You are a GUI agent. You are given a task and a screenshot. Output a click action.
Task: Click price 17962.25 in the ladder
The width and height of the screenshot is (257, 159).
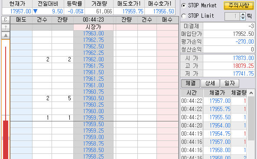(x=94, y=53)
